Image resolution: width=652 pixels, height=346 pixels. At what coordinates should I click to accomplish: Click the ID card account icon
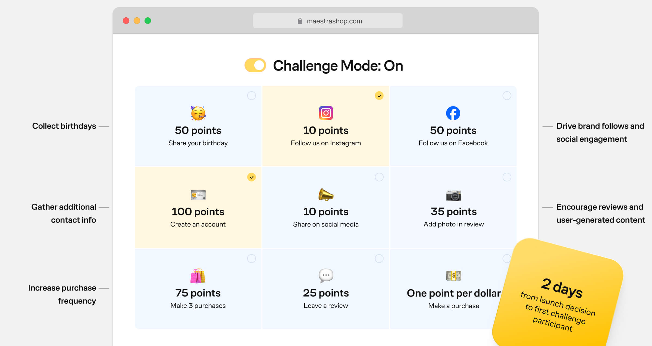198,195
